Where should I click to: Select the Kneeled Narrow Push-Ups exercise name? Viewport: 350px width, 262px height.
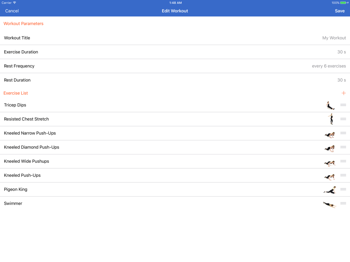point(30,133)
